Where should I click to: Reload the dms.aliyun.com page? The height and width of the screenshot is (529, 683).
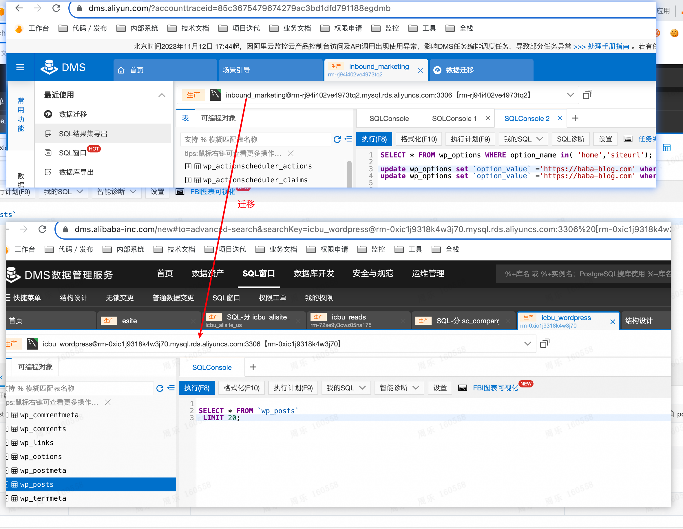pos(56,8)
